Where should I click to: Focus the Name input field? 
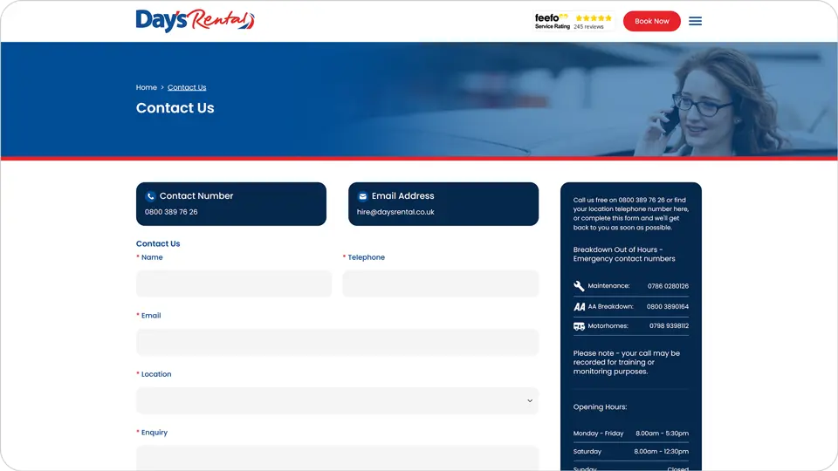coord(234,283)
